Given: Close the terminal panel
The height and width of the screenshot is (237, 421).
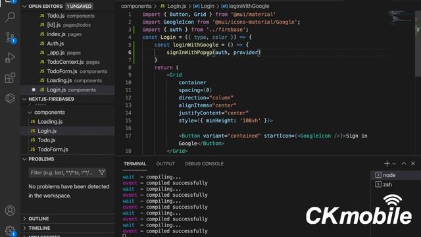Looking at the screenshot, I should 413,163.
